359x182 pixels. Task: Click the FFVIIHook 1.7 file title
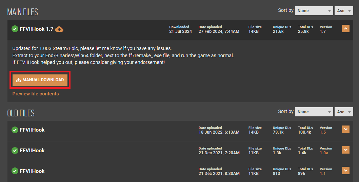pos(36,29)
